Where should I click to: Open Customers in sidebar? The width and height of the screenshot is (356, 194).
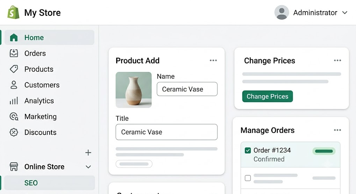(49, 85)
